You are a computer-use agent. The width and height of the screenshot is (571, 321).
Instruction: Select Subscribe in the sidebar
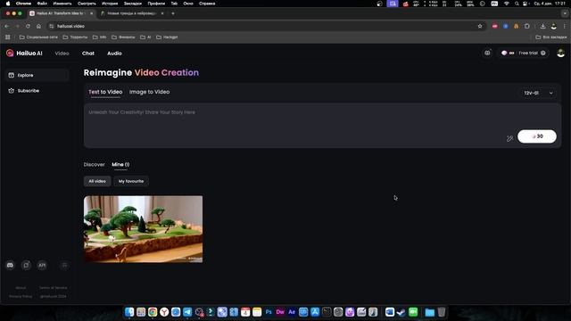click(x=37, y=91)
